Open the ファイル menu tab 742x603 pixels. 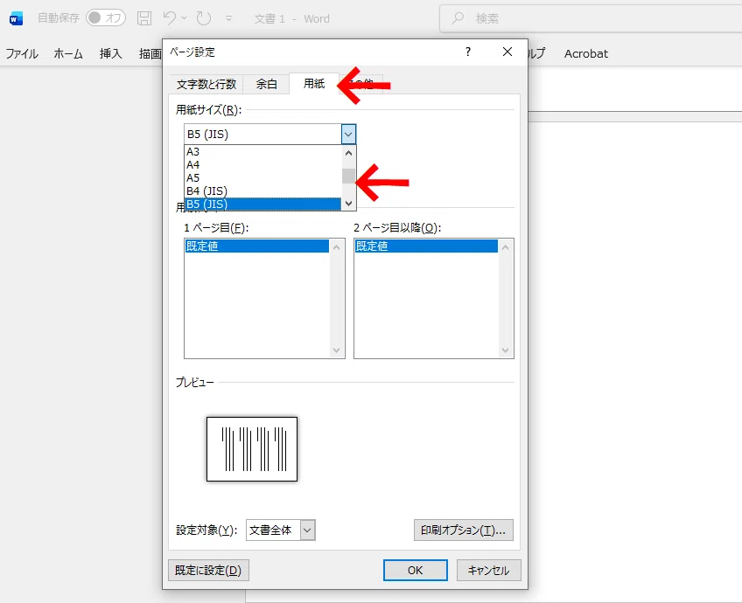(x=22, y=54)
